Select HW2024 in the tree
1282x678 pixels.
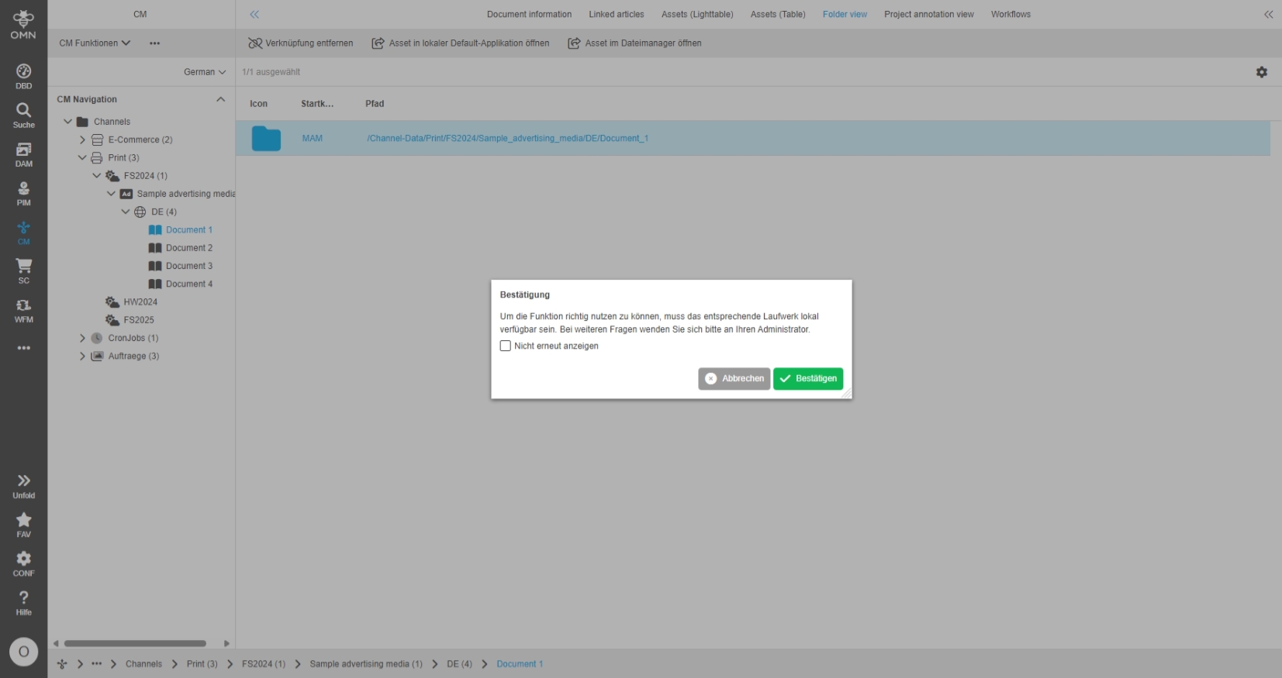140,302
